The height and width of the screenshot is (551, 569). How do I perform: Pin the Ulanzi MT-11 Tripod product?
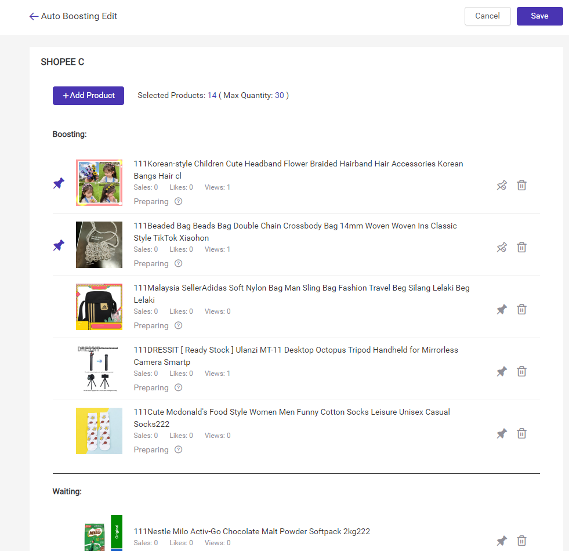coord(502,372)
